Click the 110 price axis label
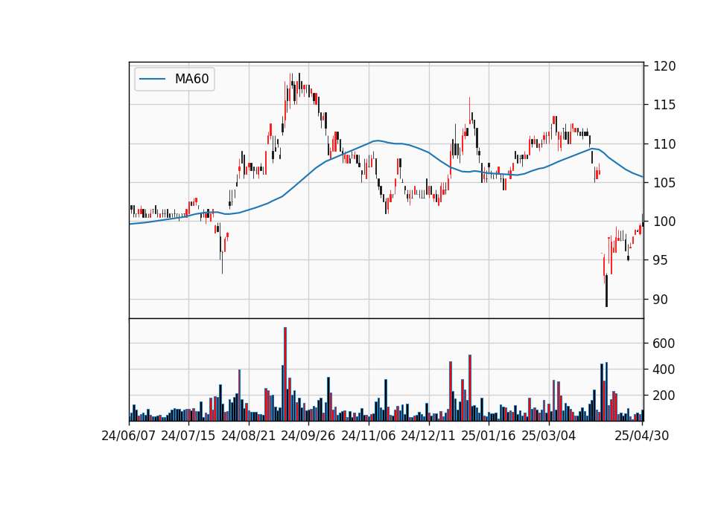This screenshot has width=715, height=513. [x=664, y=144]
